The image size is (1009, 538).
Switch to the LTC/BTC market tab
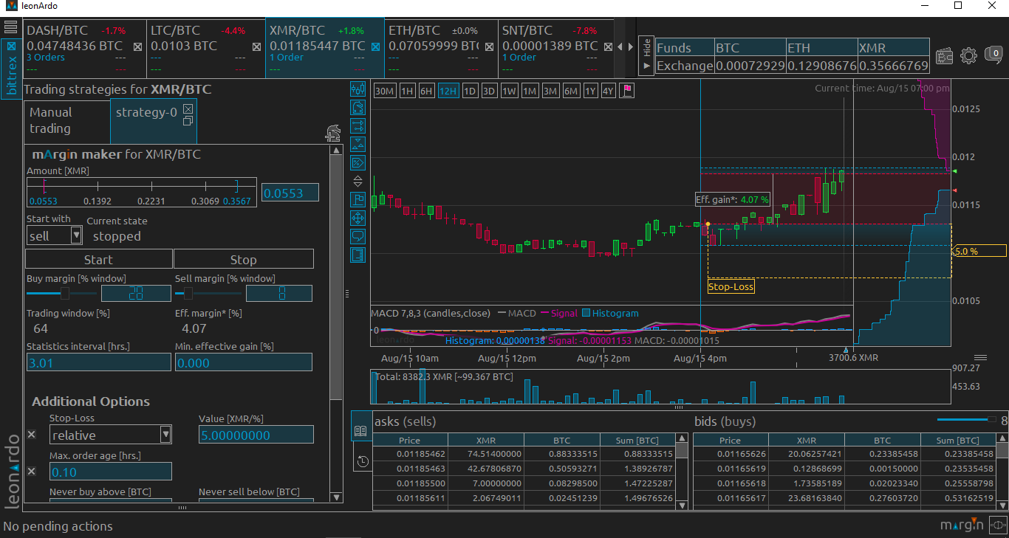[205, 47]
